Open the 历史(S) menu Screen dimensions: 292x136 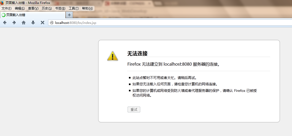click(47, 8)
